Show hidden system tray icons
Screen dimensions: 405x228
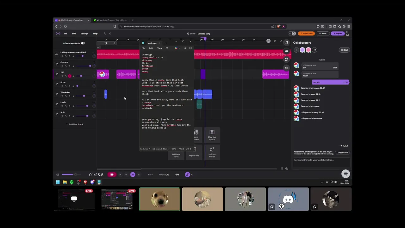click(322, 182)
